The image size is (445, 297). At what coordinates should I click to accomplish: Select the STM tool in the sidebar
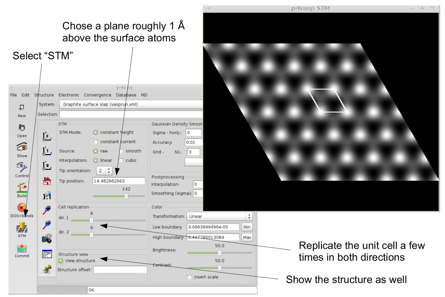22,227
